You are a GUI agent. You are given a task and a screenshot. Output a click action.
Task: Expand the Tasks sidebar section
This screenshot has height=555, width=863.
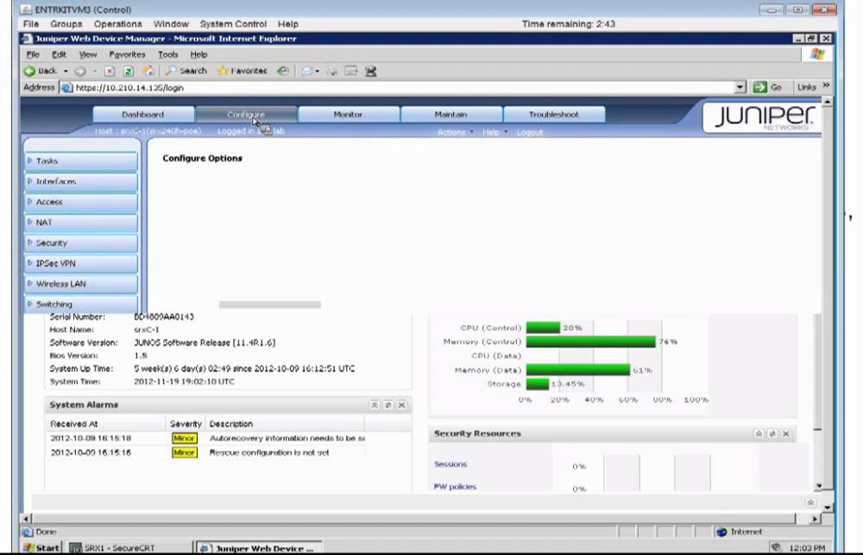pos(81,161)
